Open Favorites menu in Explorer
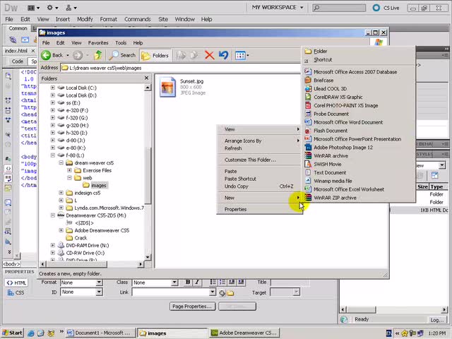Image resolution: width=452 pixels, height=339 pixels. click(x=98, y=42)
